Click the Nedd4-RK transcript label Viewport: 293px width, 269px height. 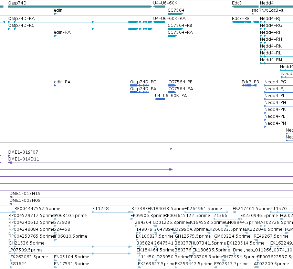pyautogui.click(x=271, y=46)
